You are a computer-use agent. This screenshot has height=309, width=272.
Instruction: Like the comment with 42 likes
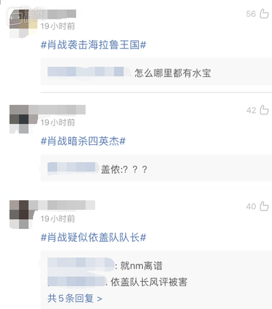click(264, 110)
